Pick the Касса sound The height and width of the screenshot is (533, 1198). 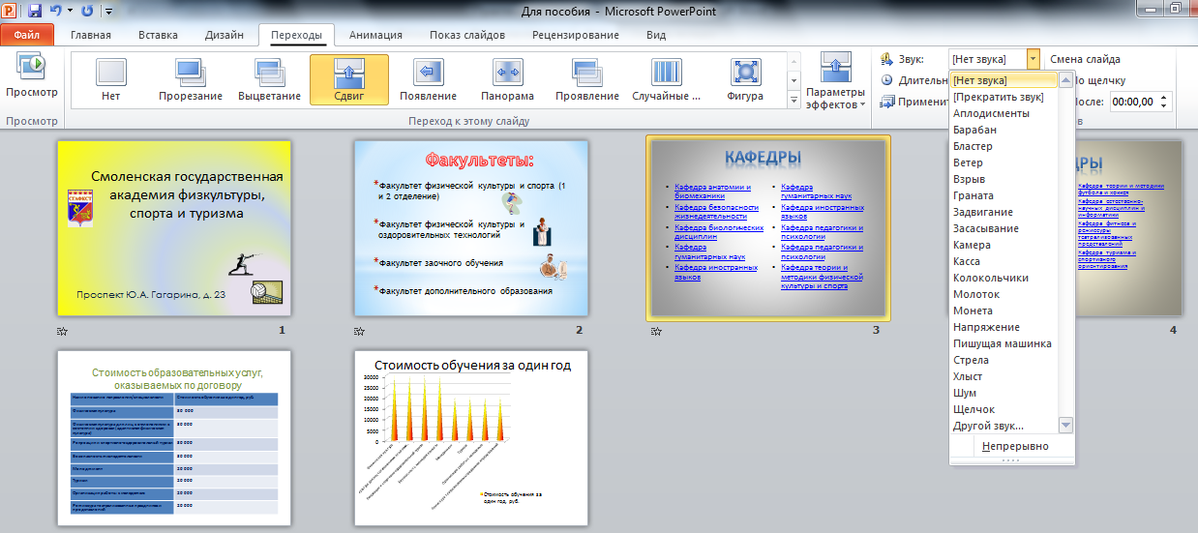tap(1004, 261)
